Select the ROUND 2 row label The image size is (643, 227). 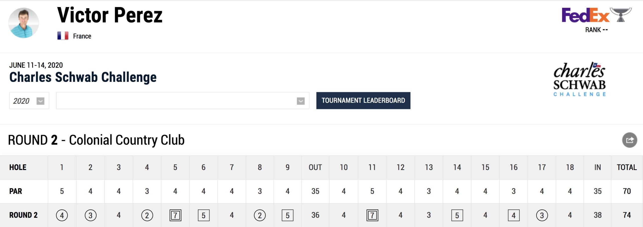(23, 215)
